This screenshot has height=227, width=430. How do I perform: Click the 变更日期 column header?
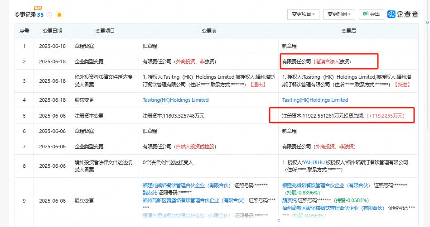coord(53,31)
